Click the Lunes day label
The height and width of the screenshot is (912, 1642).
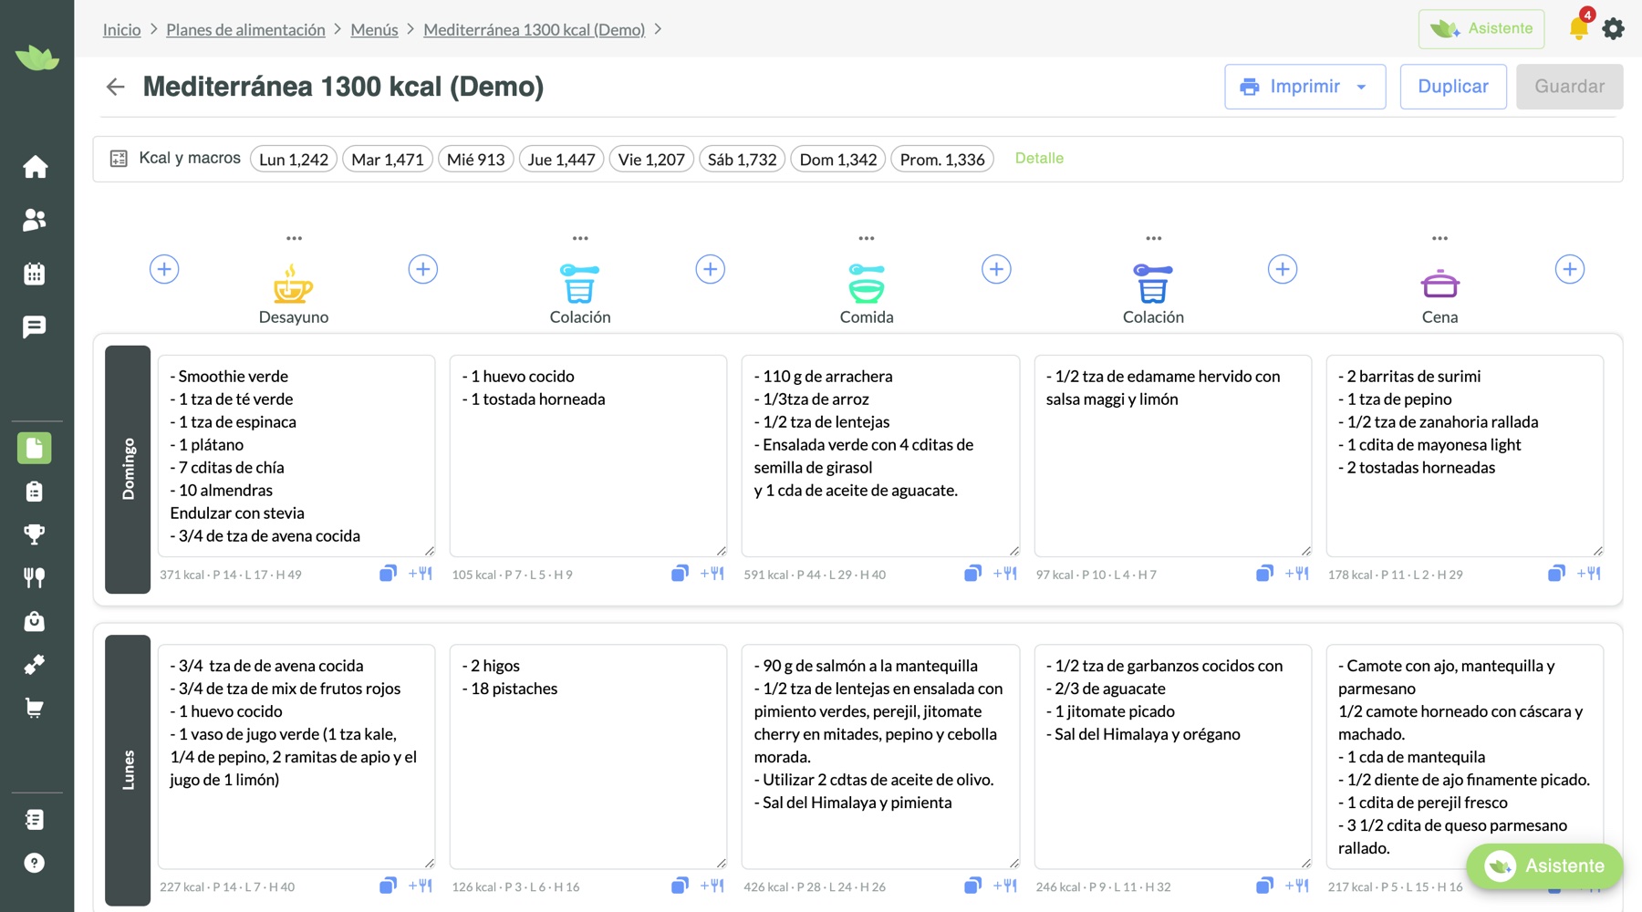click(128, 770)
